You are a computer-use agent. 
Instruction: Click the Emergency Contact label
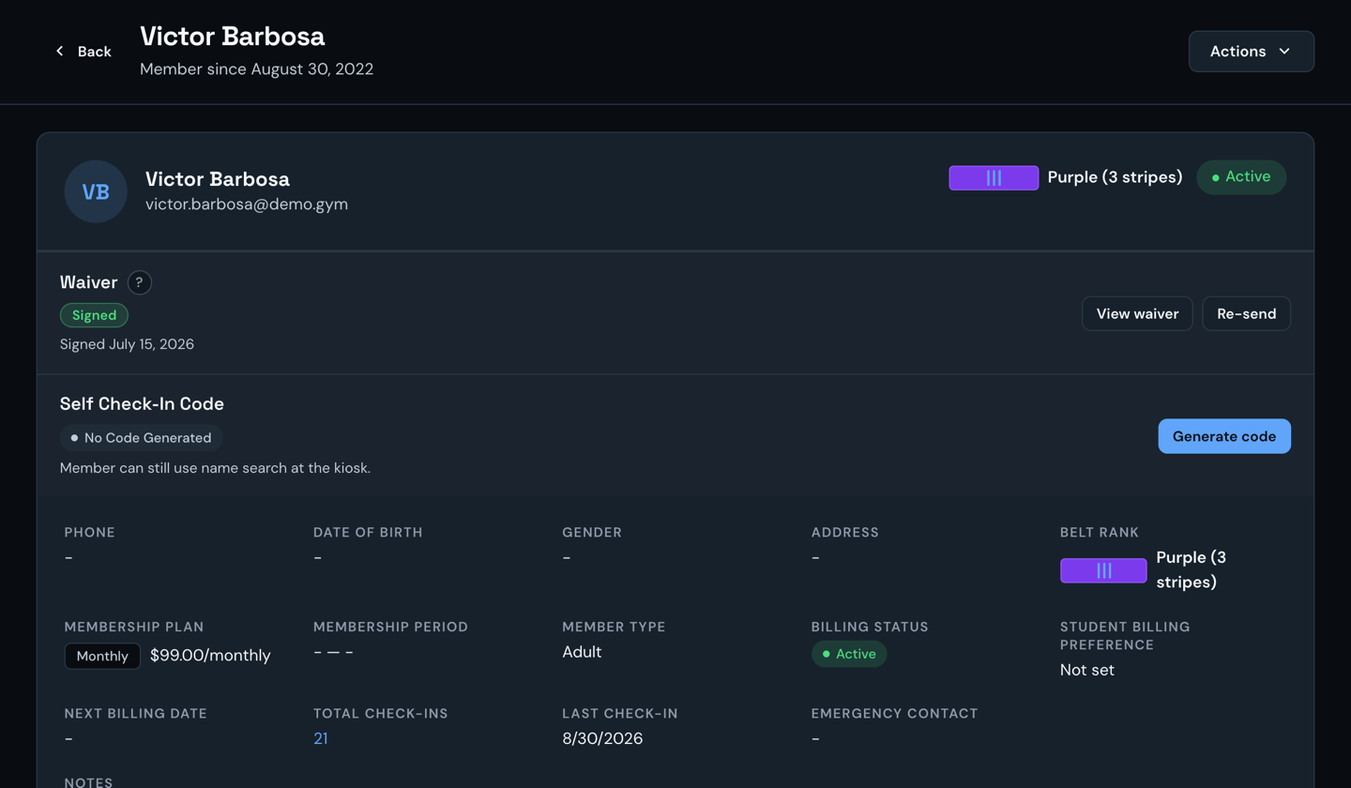(x=895, y=714)
